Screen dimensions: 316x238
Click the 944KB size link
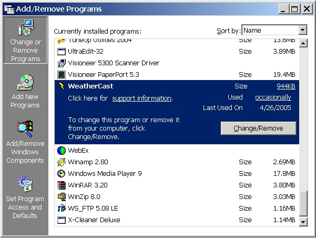[x=286, y=86]
